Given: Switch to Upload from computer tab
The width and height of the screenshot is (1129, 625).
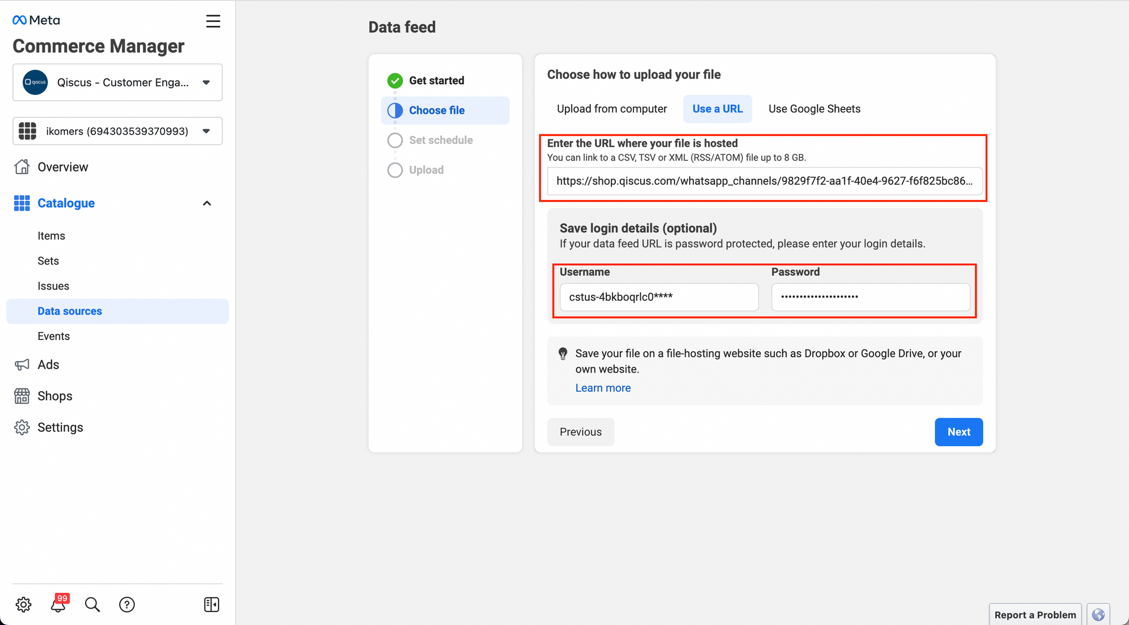Looking at the screenshot, I should point(611,109).
